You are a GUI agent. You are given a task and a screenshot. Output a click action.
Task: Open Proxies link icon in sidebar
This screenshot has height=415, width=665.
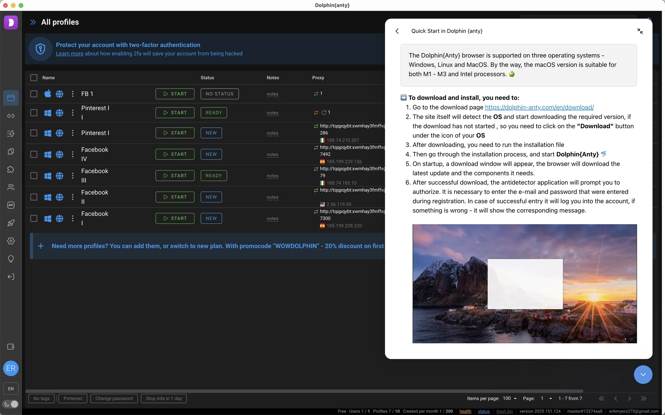[x=11, y=116]
